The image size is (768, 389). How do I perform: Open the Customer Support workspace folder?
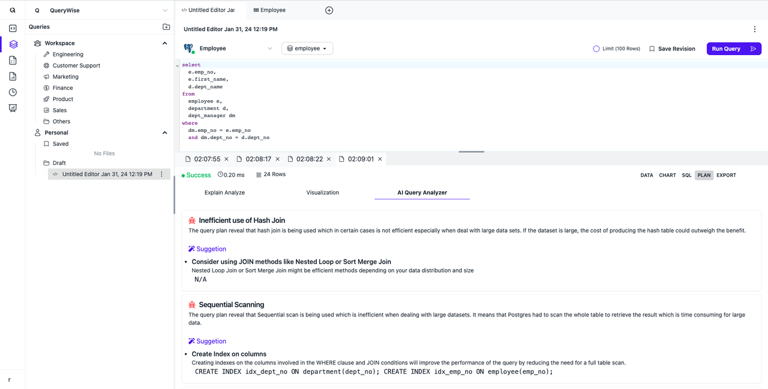[76, 65]
